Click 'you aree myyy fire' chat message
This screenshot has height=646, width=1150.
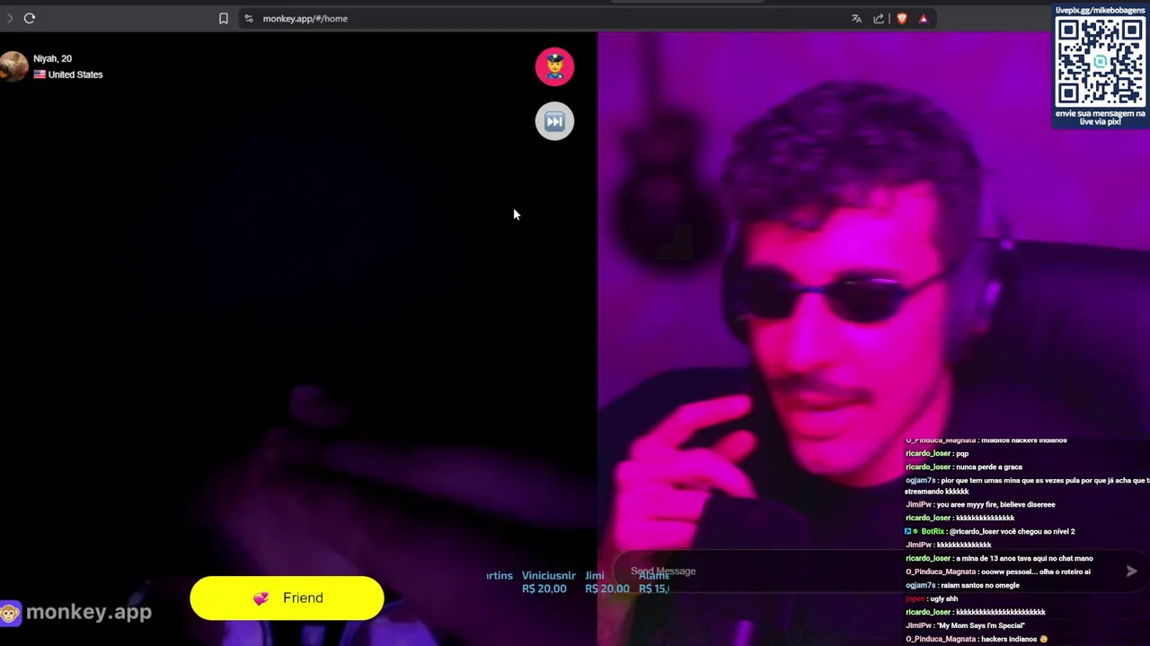(x=980, y=504)
